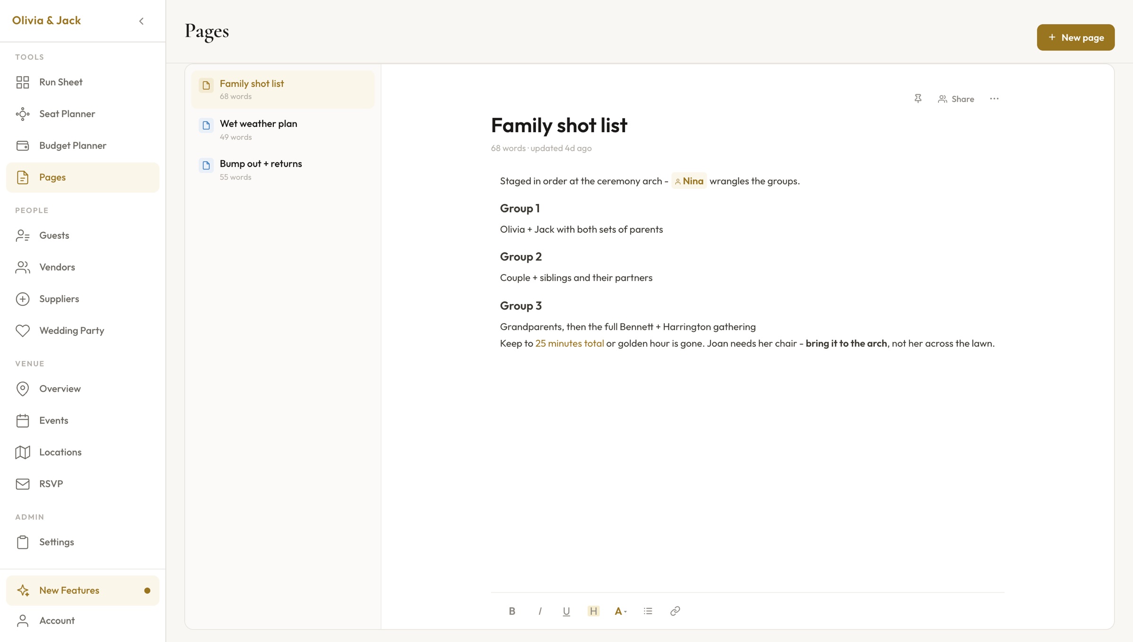Open the Wet weather plan page
The width and height of the screenshot is (1133, 642).
tap(283, 130)
